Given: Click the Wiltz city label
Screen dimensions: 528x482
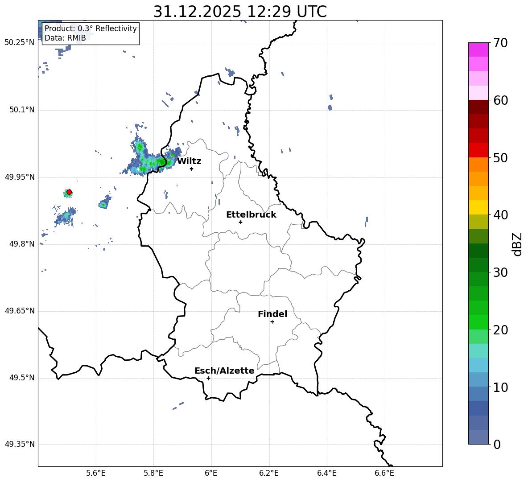Looking at the screenshot, I should [x=189, y=161].
